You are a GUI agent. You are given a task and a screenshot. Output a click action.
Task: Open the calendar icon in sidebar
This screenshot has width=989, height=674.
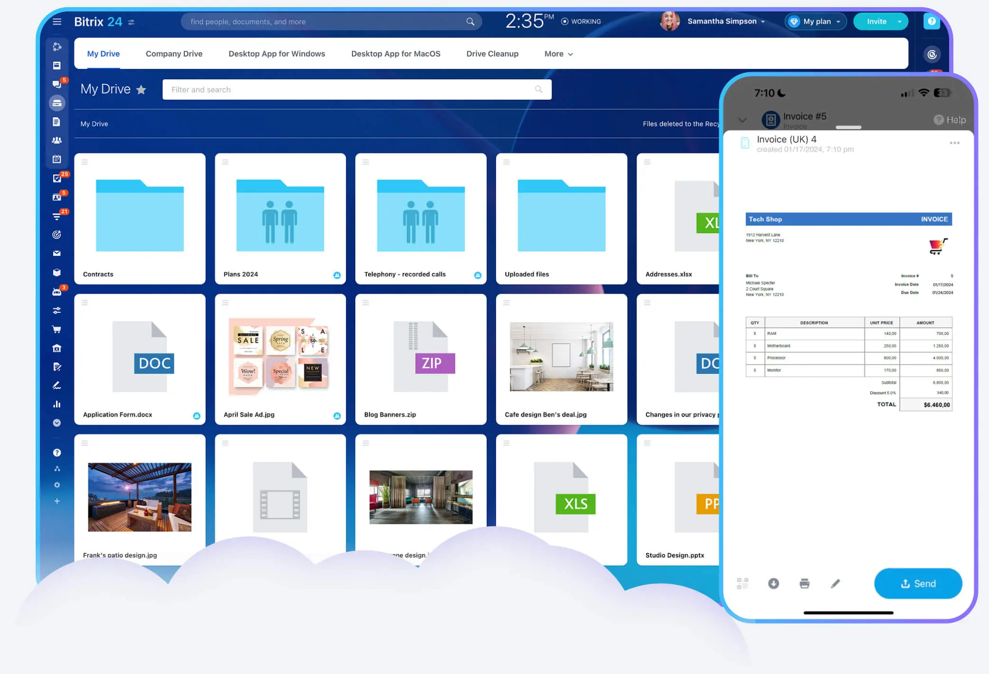57,159
